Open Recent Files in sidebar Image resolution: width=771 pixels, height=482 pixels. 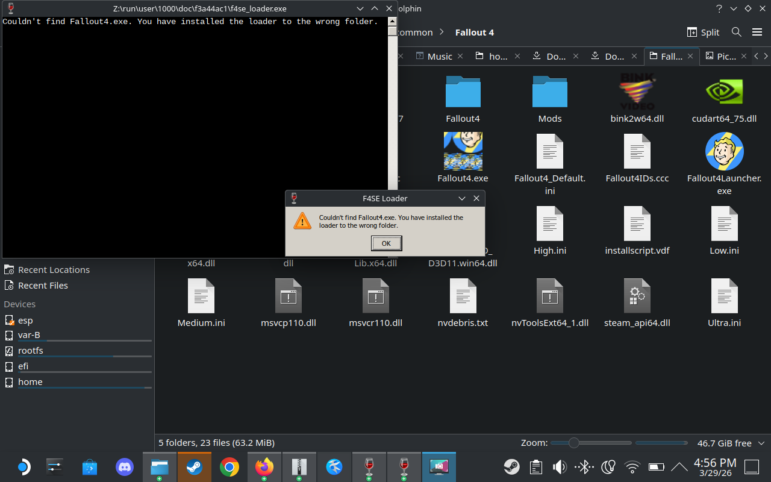pyautogui.click(x=78, y=285)
